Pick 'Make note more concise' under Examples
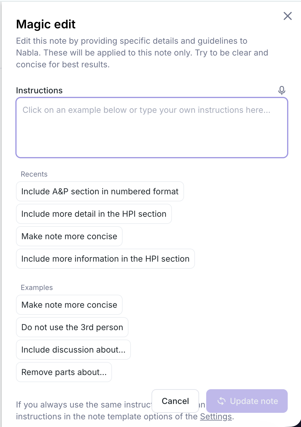The height and width of the screenshot is (427, 301). (69, 305)
